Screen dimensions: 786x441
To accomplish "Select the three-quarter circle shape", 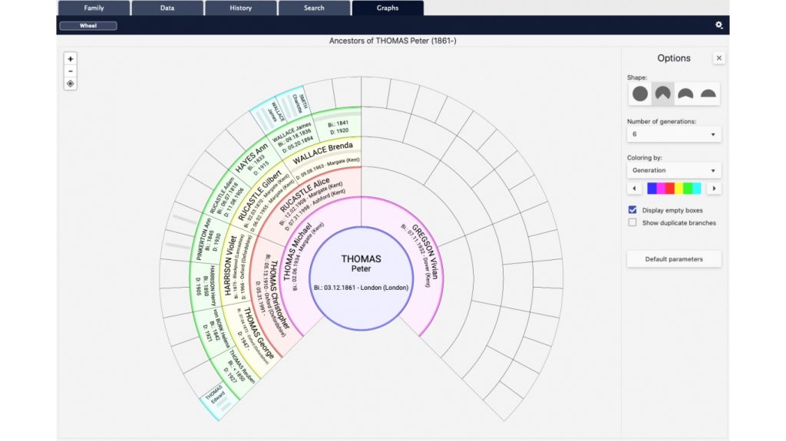I will (662, 94).
